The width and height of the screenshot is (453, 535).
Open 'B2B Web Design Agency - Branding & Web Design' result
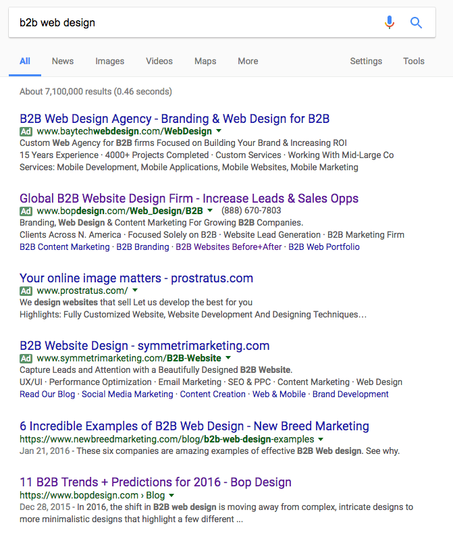tap(175, 119)
